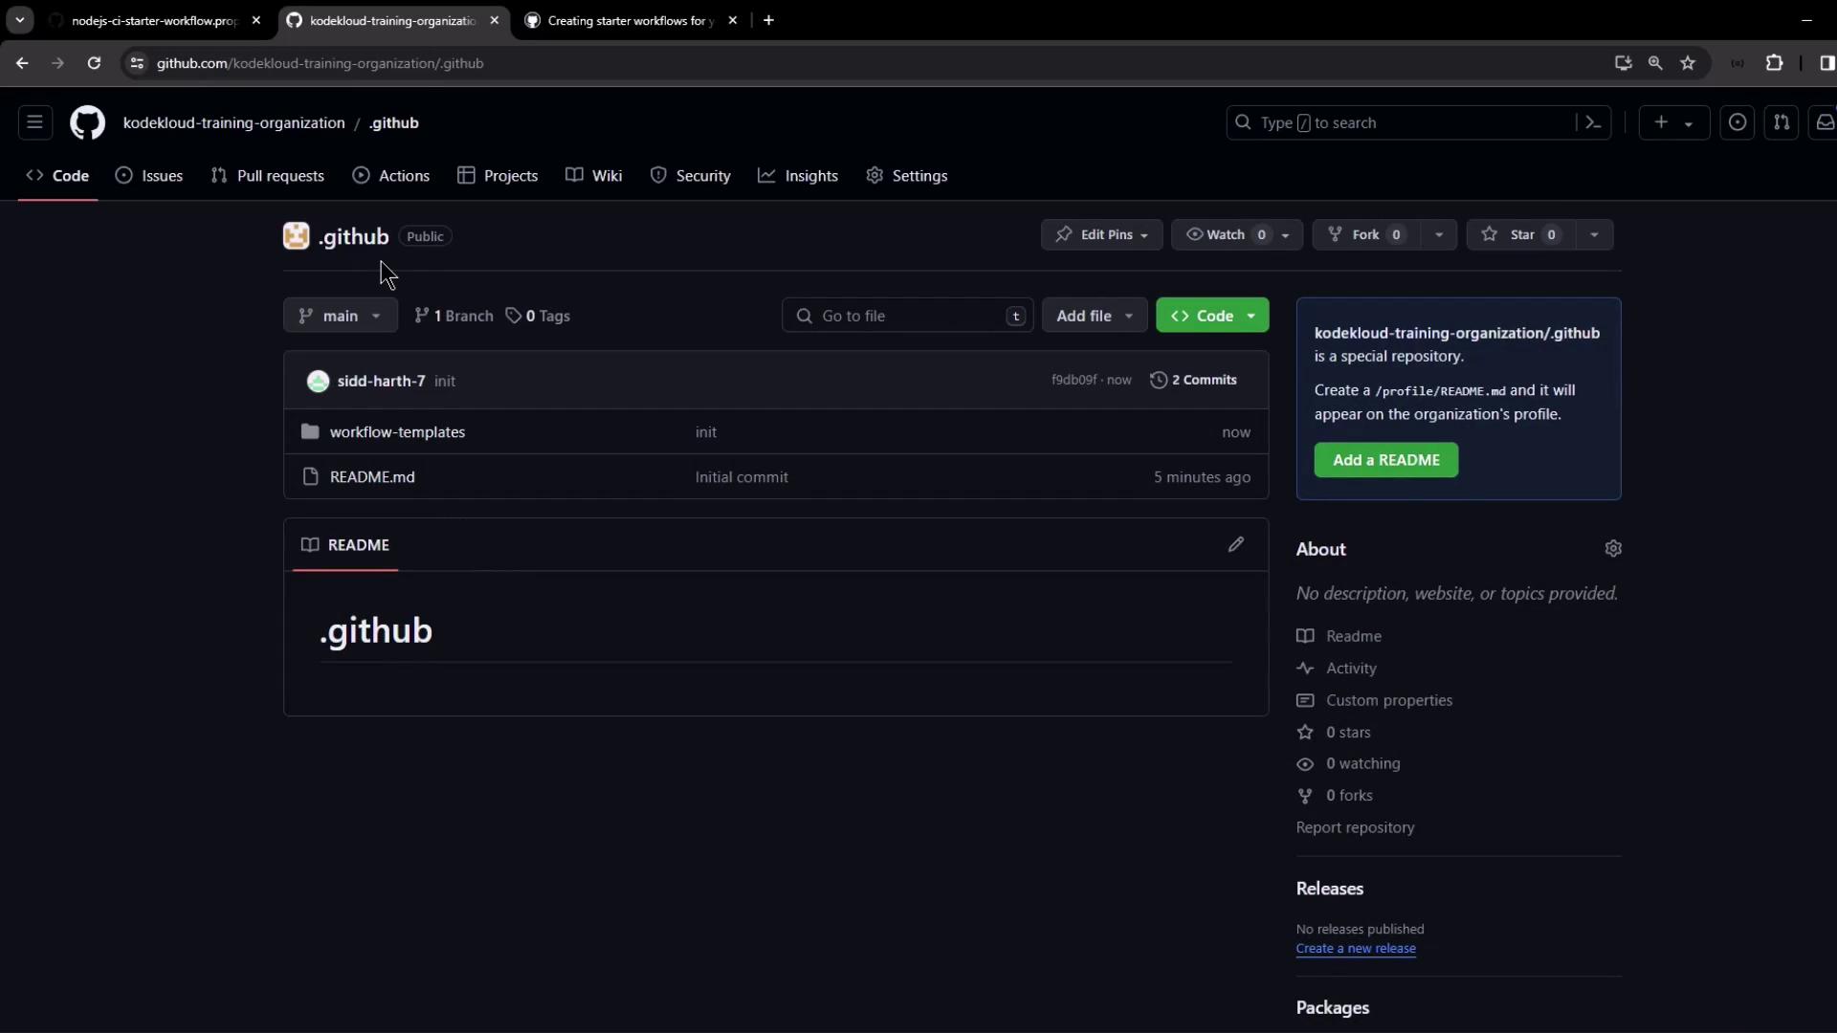
Task: Click the GitHub Octocat logo
Action: (87, 122)
